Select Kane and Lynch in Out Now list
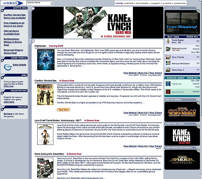The image size is (202, 179). 179,48
